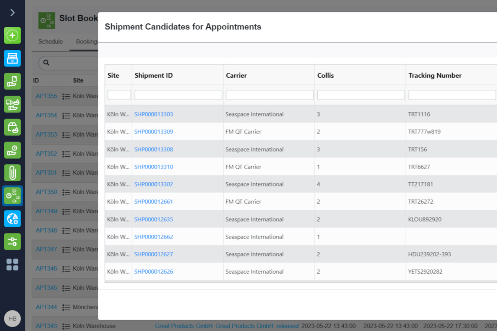The width and height of the screenshot is (497, 331).
Task: Open the hand-holding-boxes icon in sidebar
Action: 12,81
